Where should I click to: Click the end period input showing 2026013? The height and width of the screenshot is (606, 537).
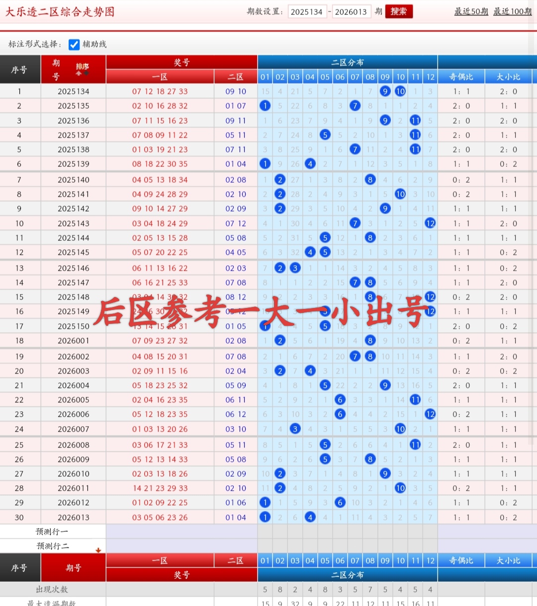[x=352, y=11]
